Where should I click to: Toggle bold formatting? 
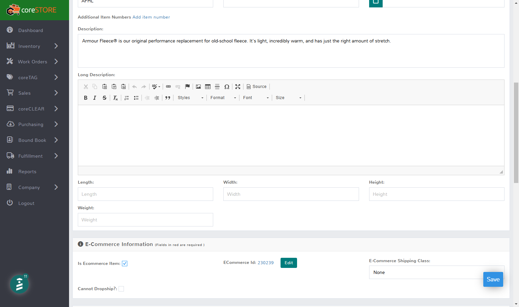(86, 98)
